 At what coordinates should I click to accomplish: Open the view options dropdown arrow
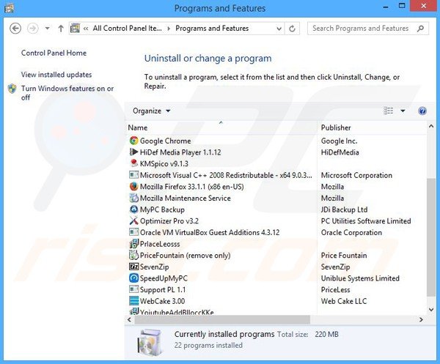pyautogui.click(x=403, y=111)
